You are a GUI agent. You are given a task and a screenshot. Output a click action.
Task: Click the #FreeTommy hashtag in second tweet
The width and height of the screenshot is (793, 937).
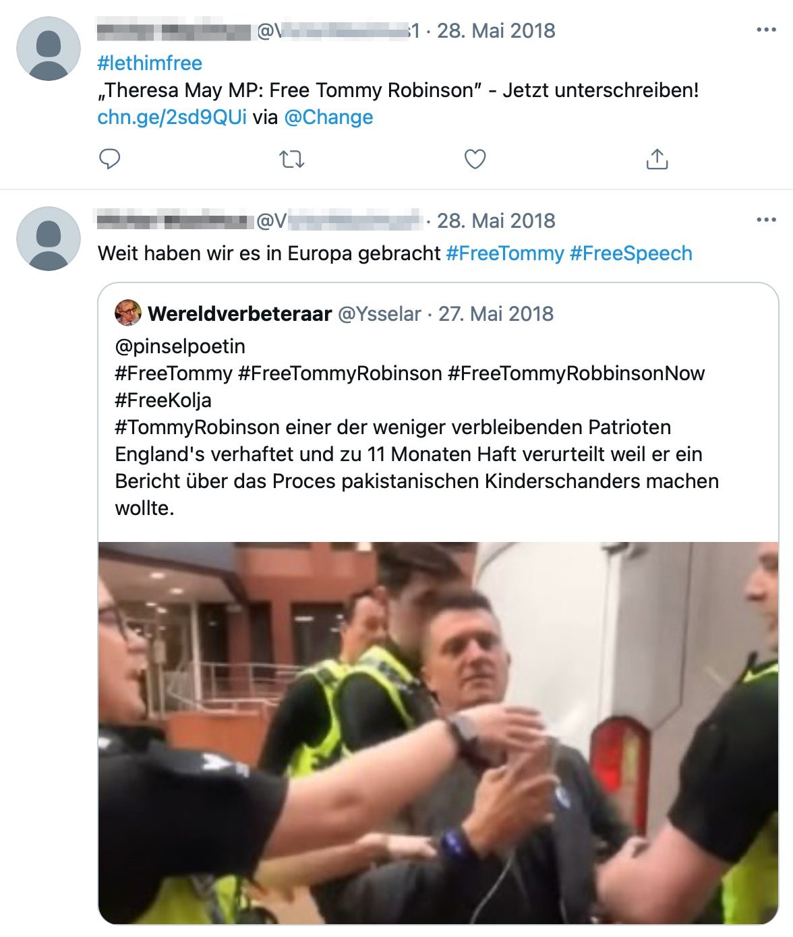tap(505, 253)
